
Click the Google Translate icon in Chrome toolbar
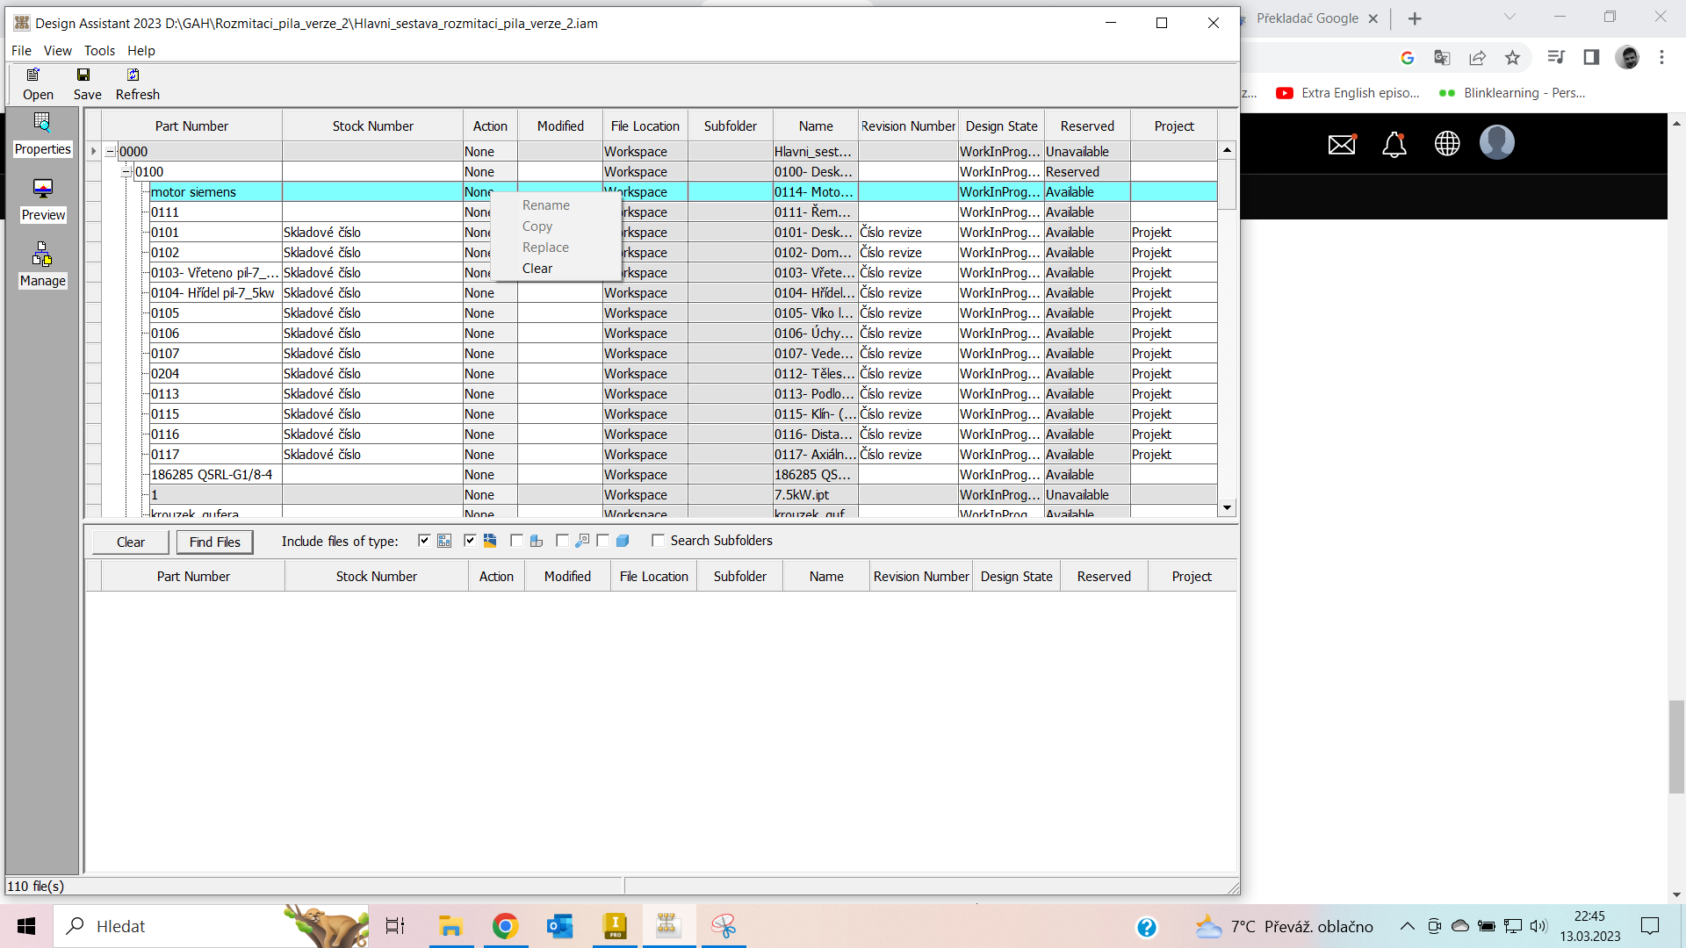[x=1442, y=57]
